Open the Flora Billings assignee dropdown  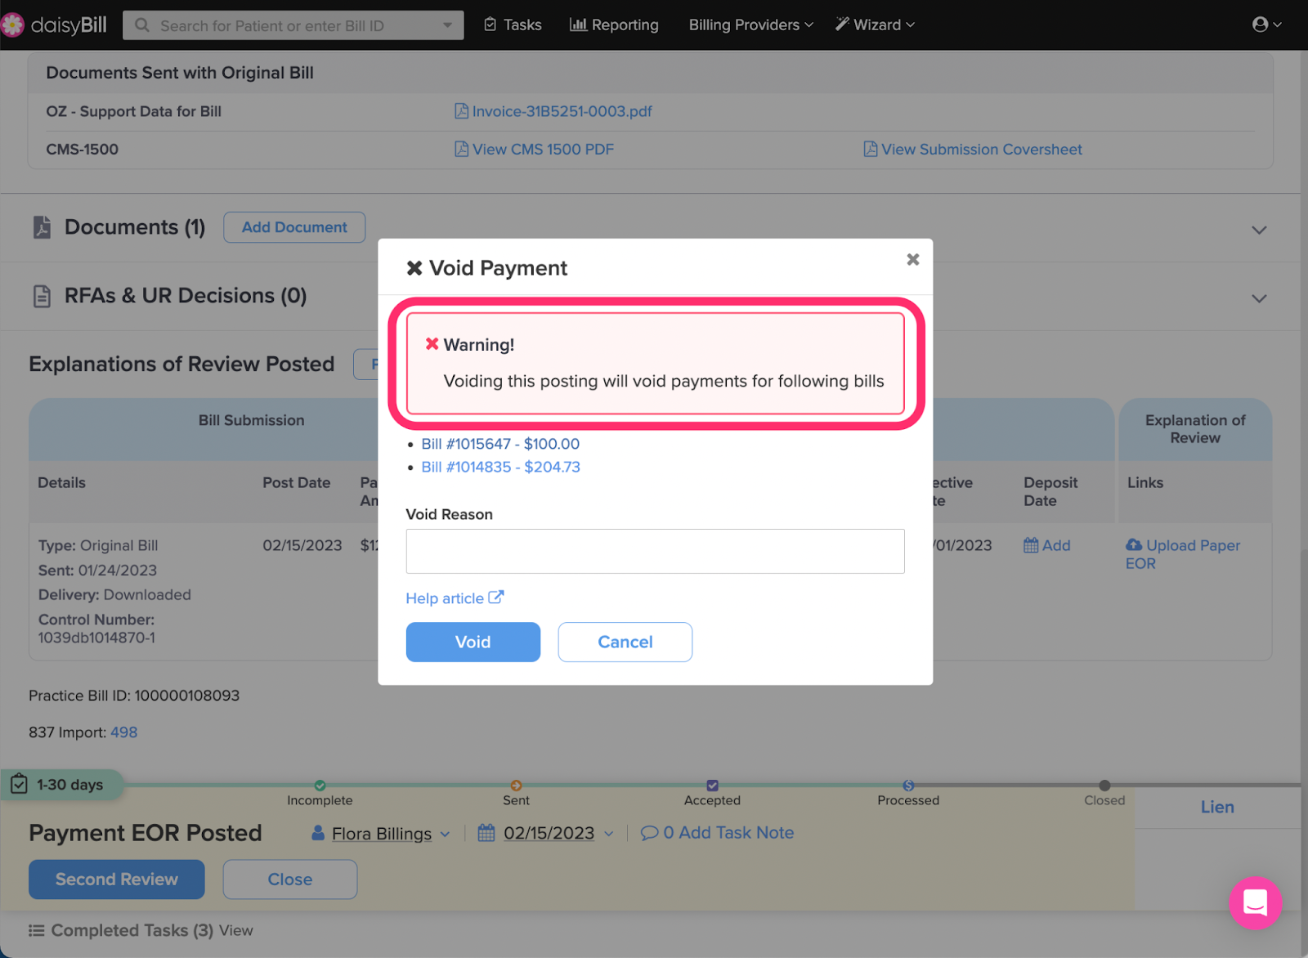(x=381, y=834)
